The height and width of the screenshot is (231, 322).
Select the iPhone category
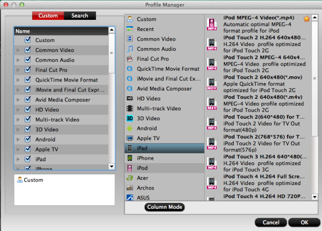click(x=164, y=158)
